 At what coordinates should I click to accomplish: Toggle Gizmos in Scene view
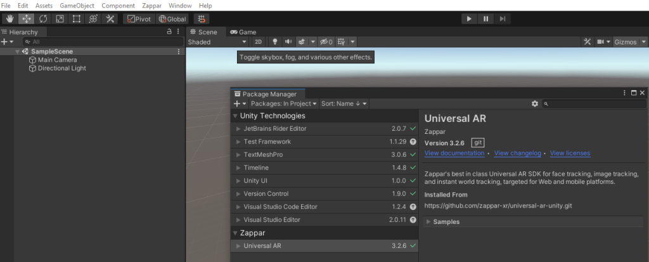coord(626,42)
